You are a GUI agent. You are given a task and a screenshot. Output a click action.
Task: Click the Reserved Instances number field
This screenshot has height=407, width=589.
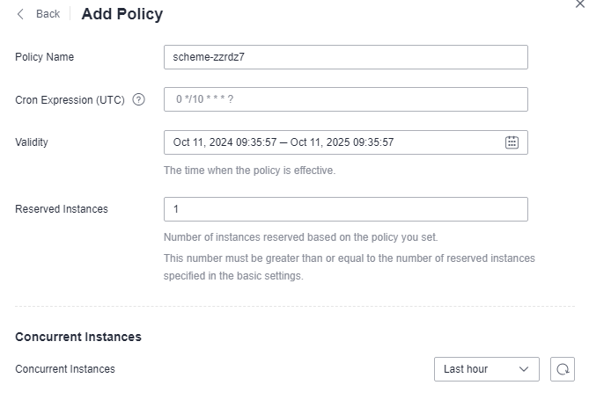coord(346,209)
